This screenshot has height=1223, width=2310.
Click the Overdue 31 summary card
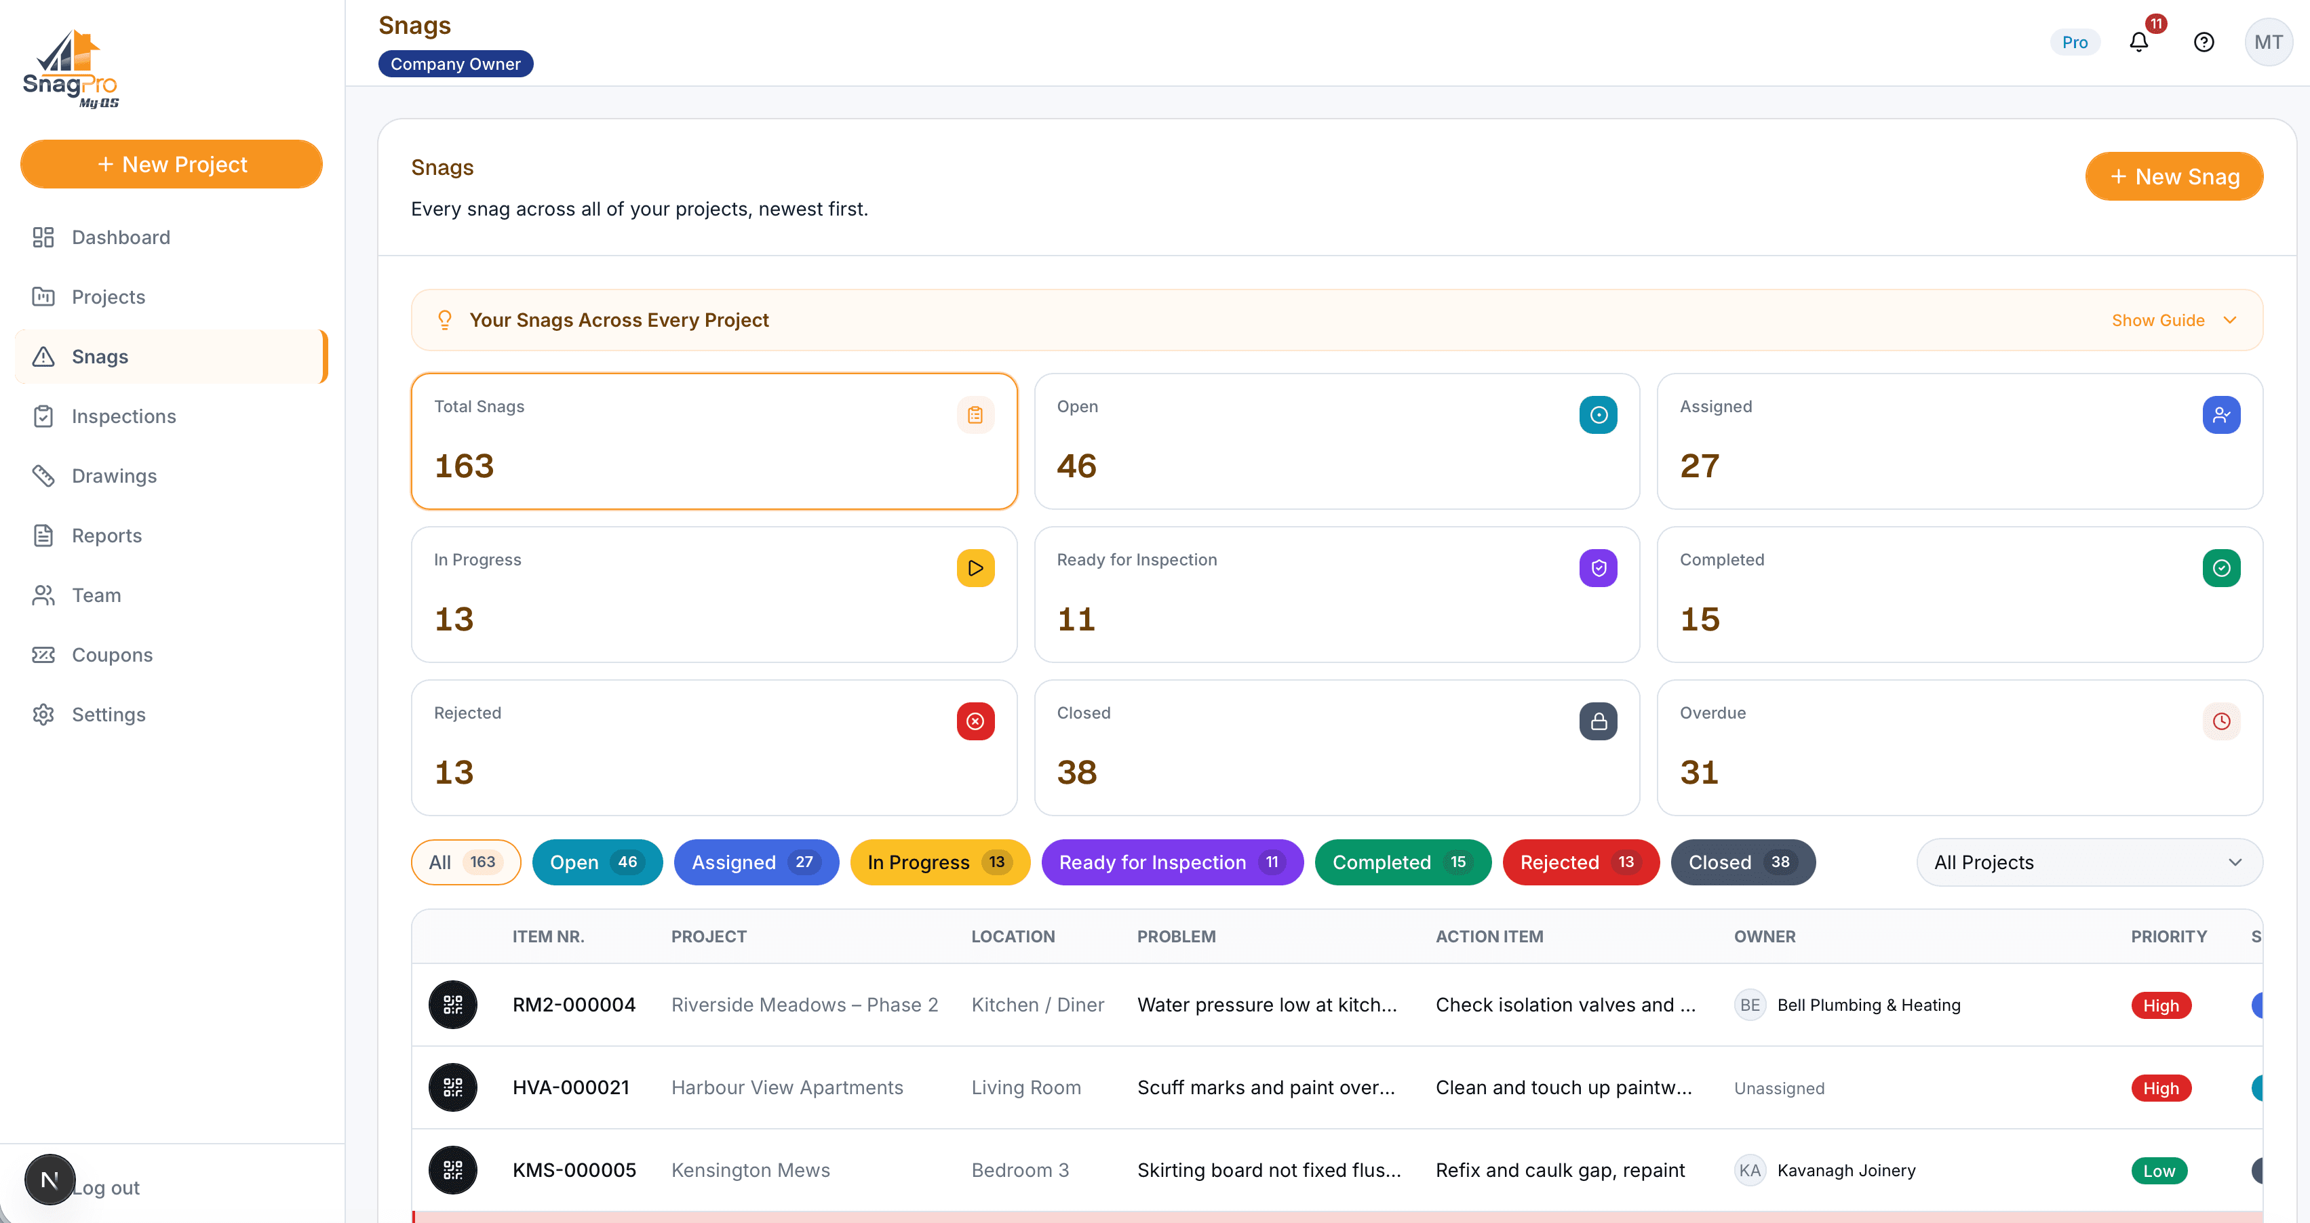coord(1959,748)
